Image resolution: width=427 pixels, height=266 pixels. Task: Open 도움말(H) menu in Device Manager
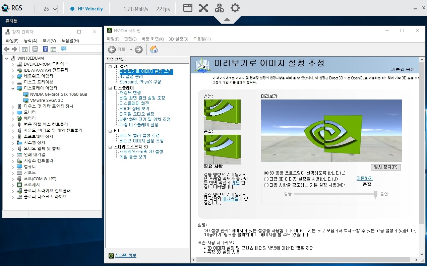pyautogui.click(x=70, y=41)
